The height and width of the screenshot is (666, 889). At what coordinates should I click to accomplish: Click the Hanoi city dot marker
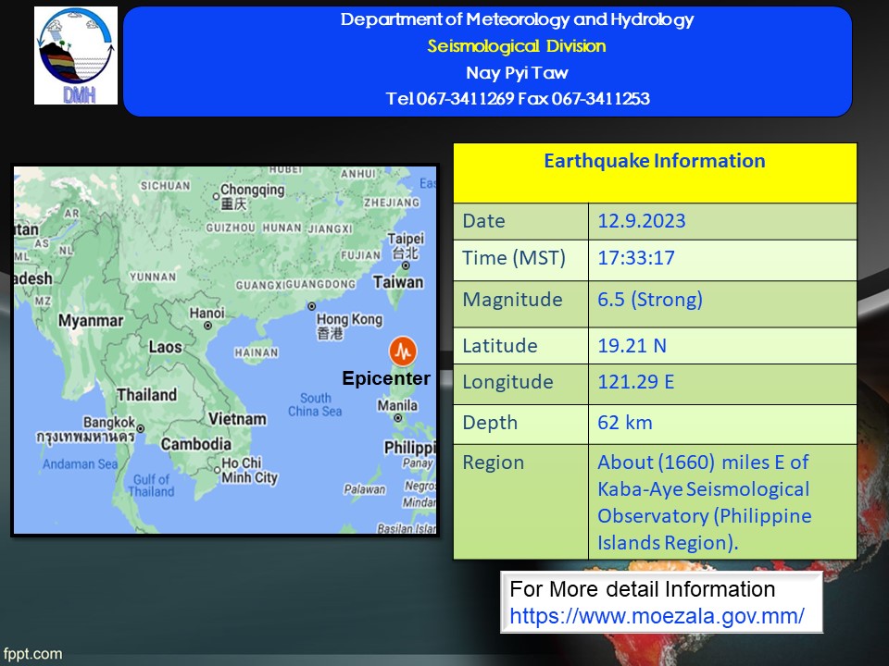208,326
